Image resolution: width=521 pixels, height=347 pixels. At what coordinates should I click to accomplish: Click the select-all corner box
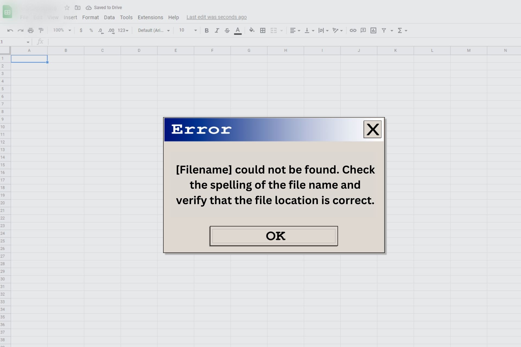(5, 50)
